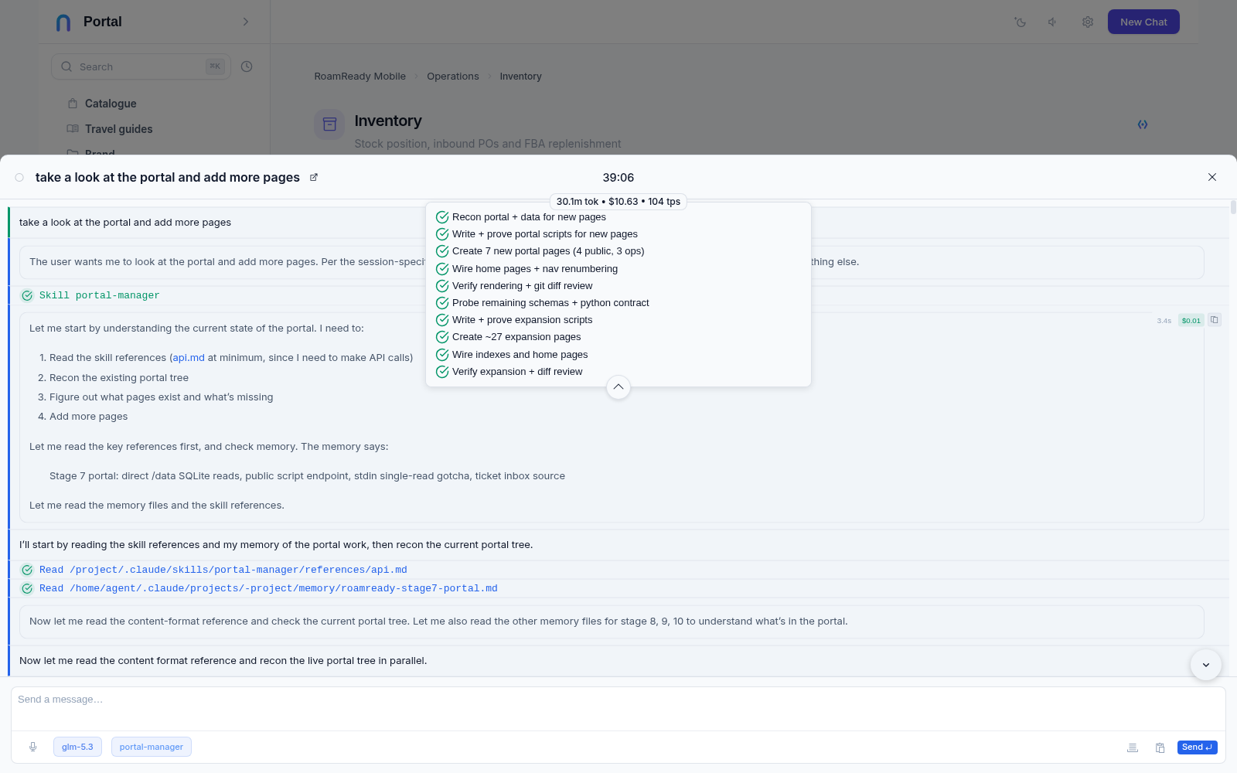The height and width of the screenshot is (773, 1237).
Task: Click the stack lines icon near Send
Action: coord(1133,747)
